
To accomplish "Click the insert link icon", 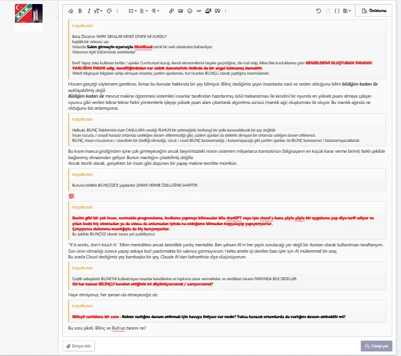I will click(171, 11).
